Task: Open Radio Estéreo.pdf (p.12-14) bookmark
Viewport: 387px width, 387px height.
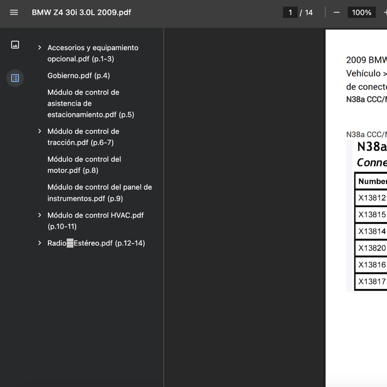Action: coord(96,243)
